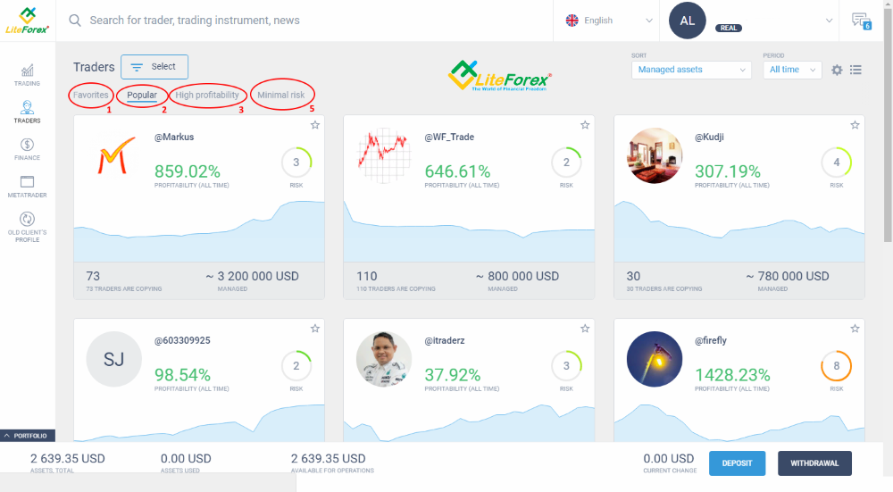This screenshot has height=492, width=893.
Task: Open the @WF_Trade trader name link
Action: 449,138
